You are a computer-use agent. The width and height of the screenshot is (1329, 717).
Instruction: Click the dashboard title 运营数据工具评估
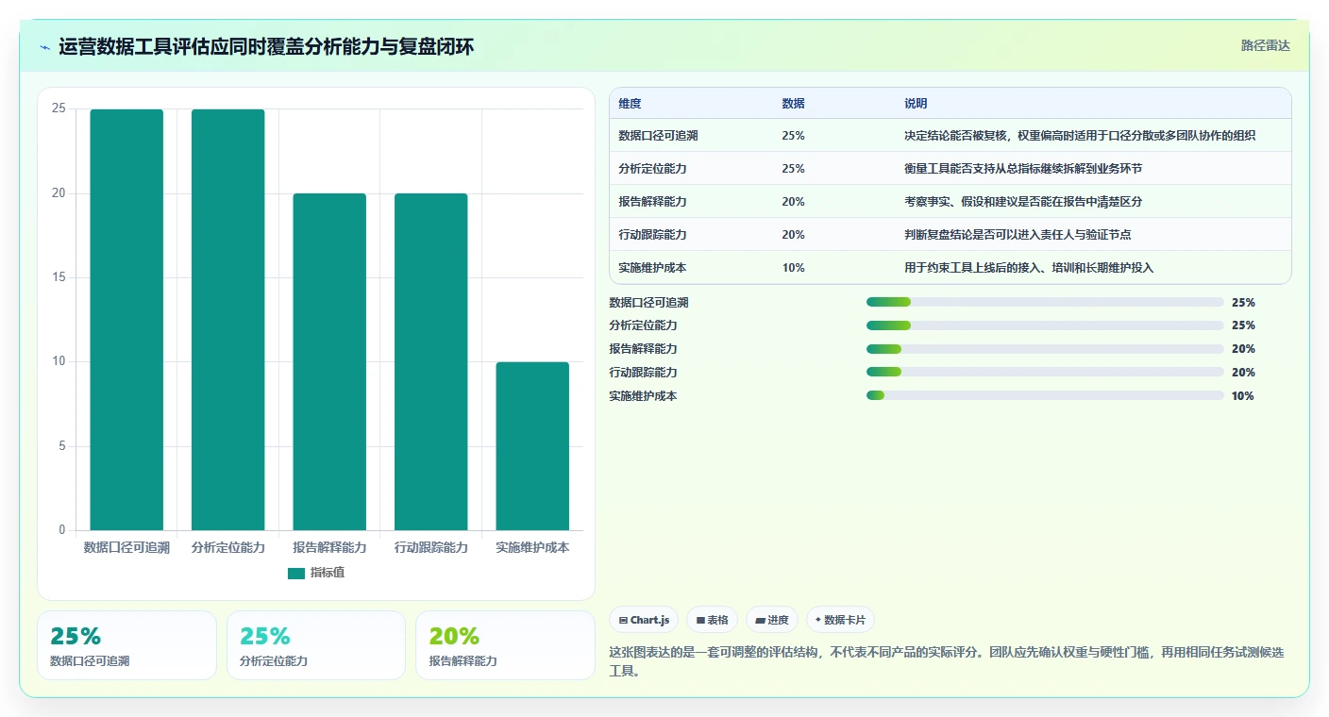click(x=266, y=46)
